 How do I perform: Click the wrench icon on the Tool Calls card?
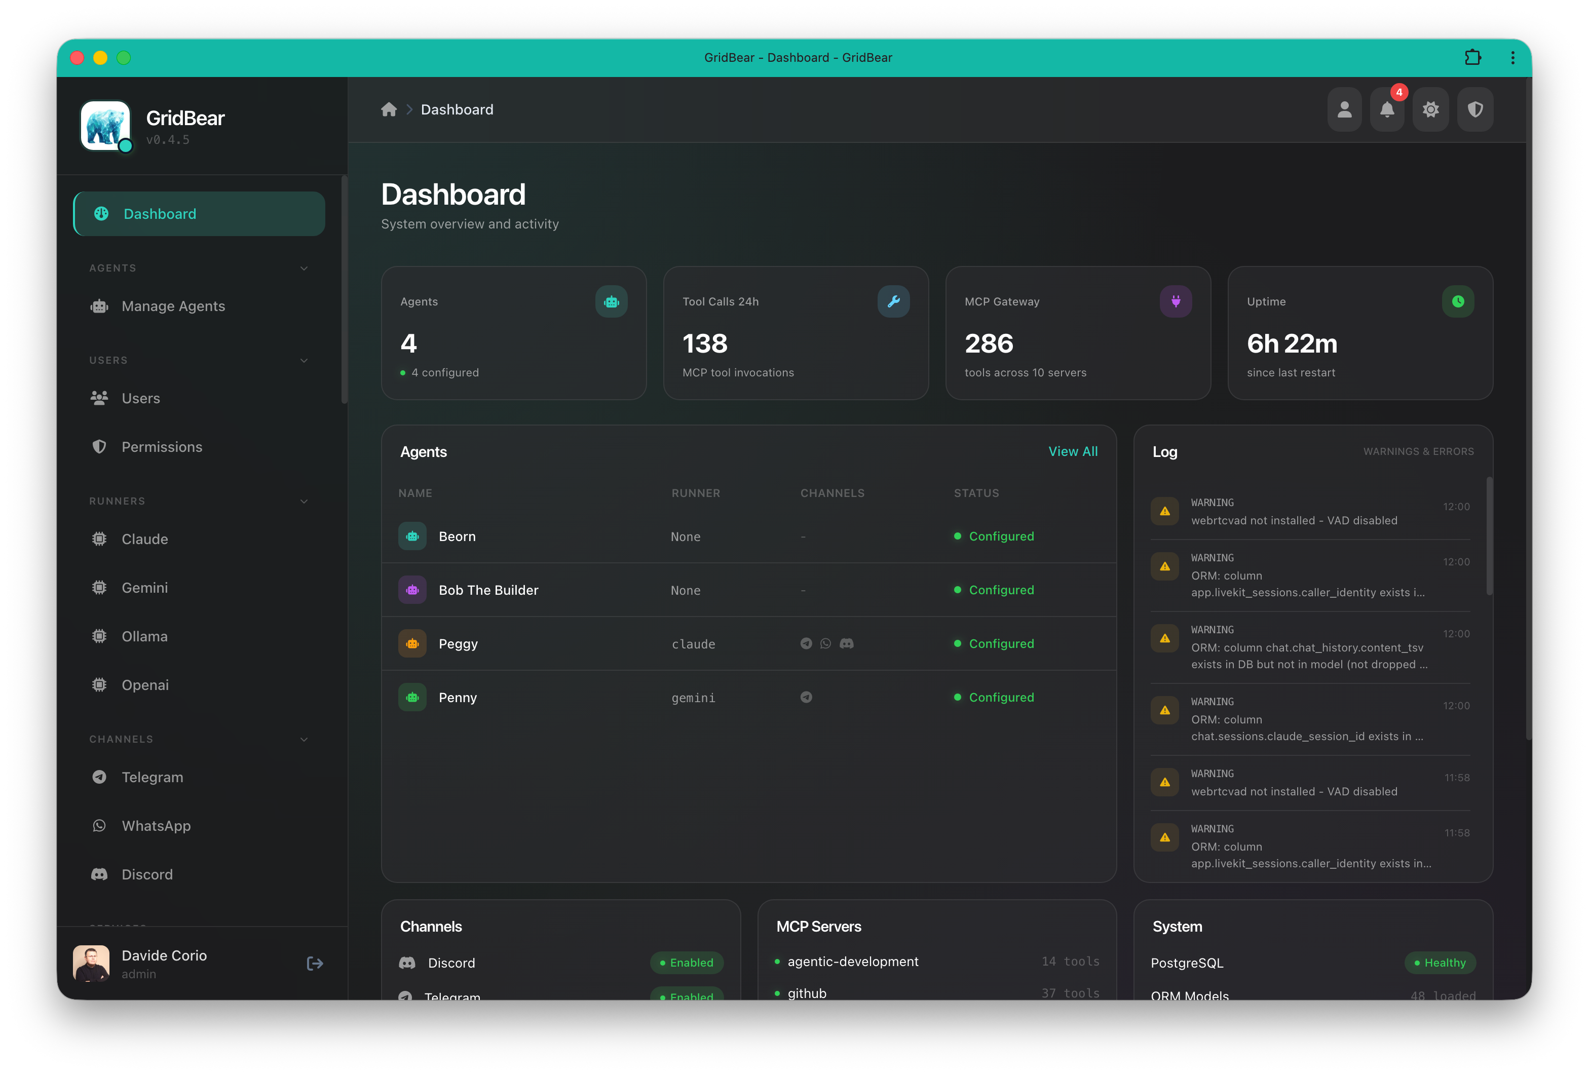tap(894, 301)
